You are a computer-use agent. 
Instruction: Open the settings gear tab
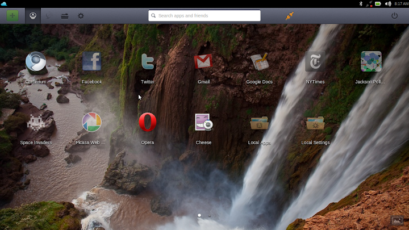tap(81, 16)
